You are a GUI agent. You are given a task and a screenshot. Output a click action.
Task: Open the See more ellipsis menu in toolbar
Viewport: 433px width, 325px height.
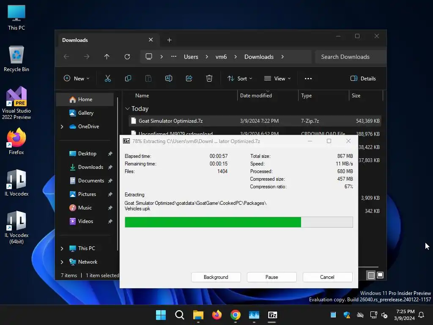click(308, 78)
